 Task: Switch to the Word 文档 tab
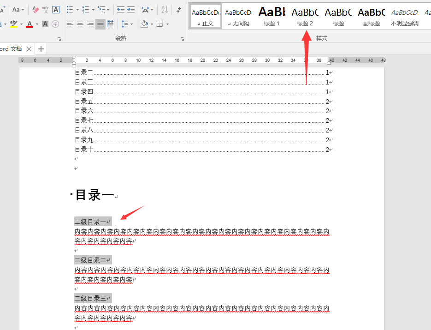(12, 49)
